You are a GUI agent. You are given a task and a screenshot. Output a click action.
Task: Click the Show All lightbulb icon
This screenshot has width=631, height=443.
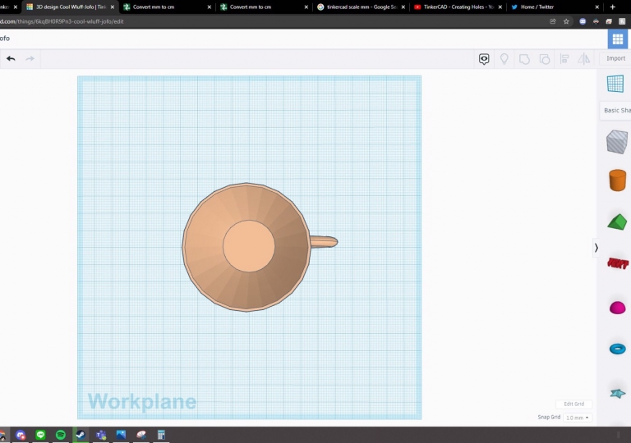[x=504, y=59]
